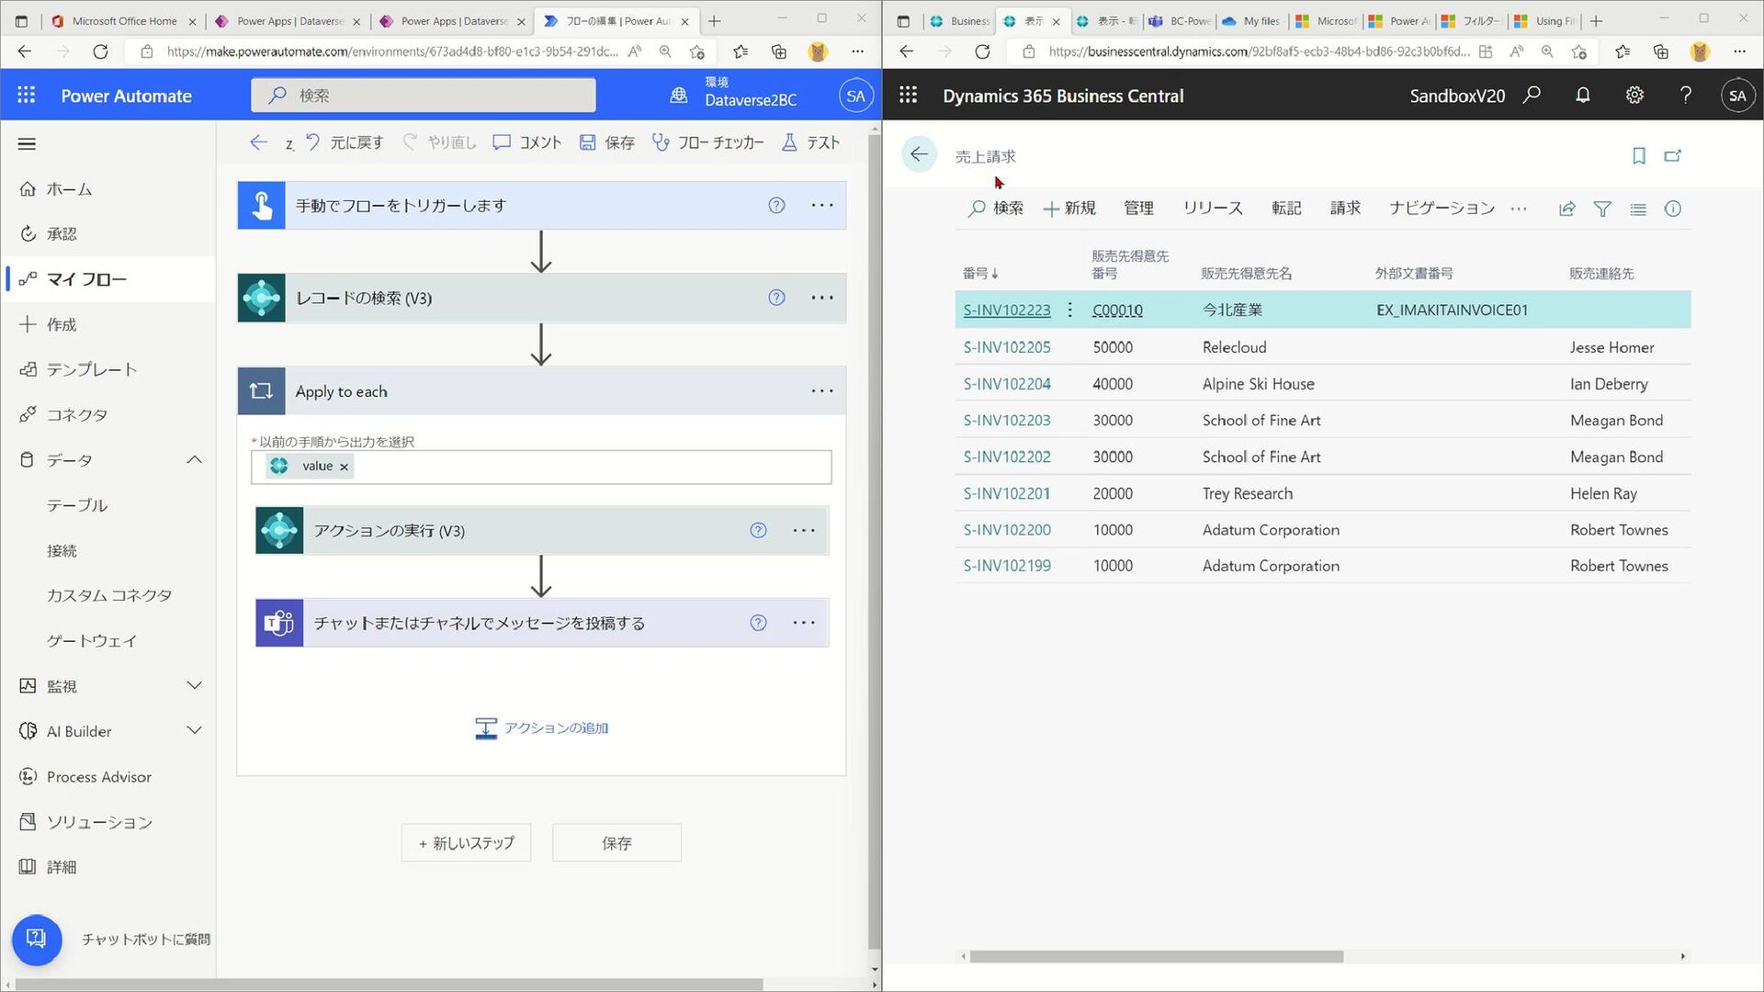
Task: Bookmark the 売上請求 page
Action: 1639,155
